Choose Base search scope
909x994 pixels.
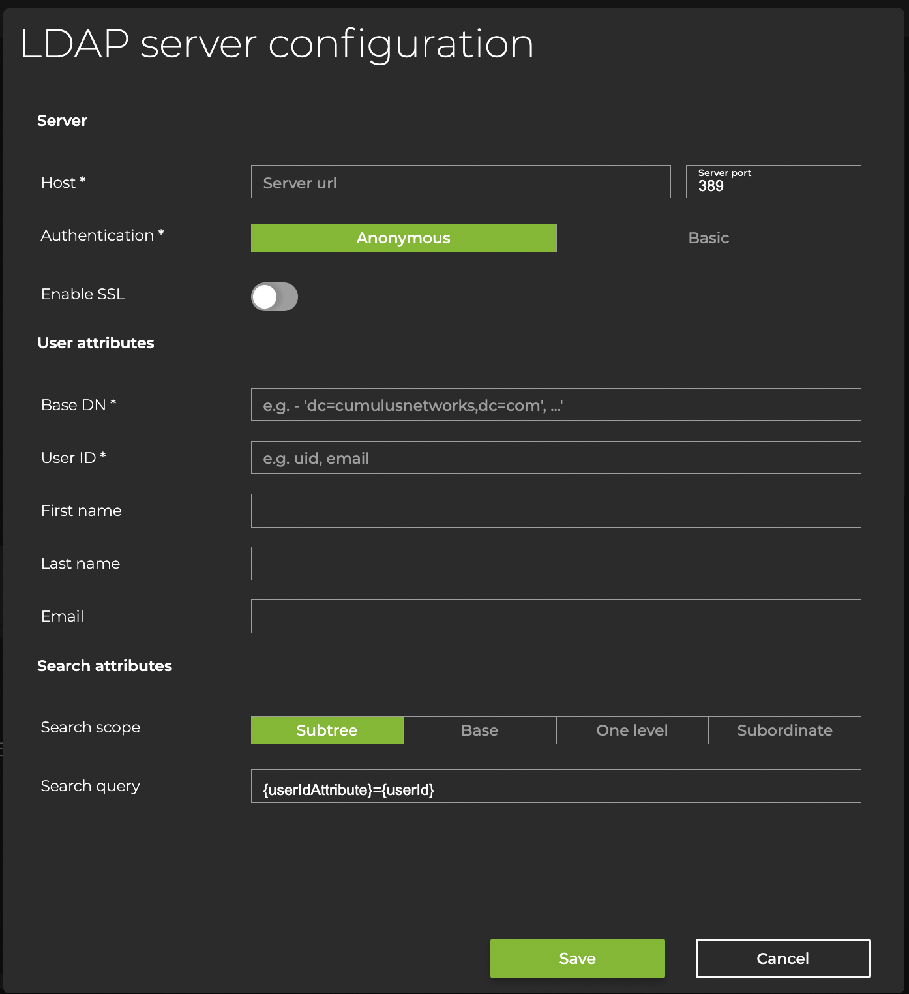pos(480,730)
